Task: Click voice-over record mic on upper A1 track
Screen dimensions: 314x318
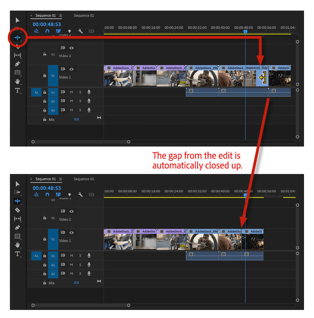Action: 89,92
